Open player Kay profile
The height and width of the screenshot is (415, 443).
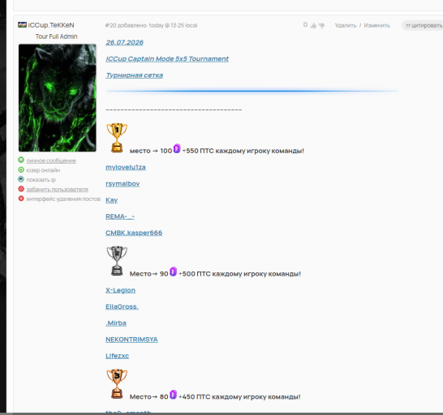pyautogui.click(x=112, y=200)
